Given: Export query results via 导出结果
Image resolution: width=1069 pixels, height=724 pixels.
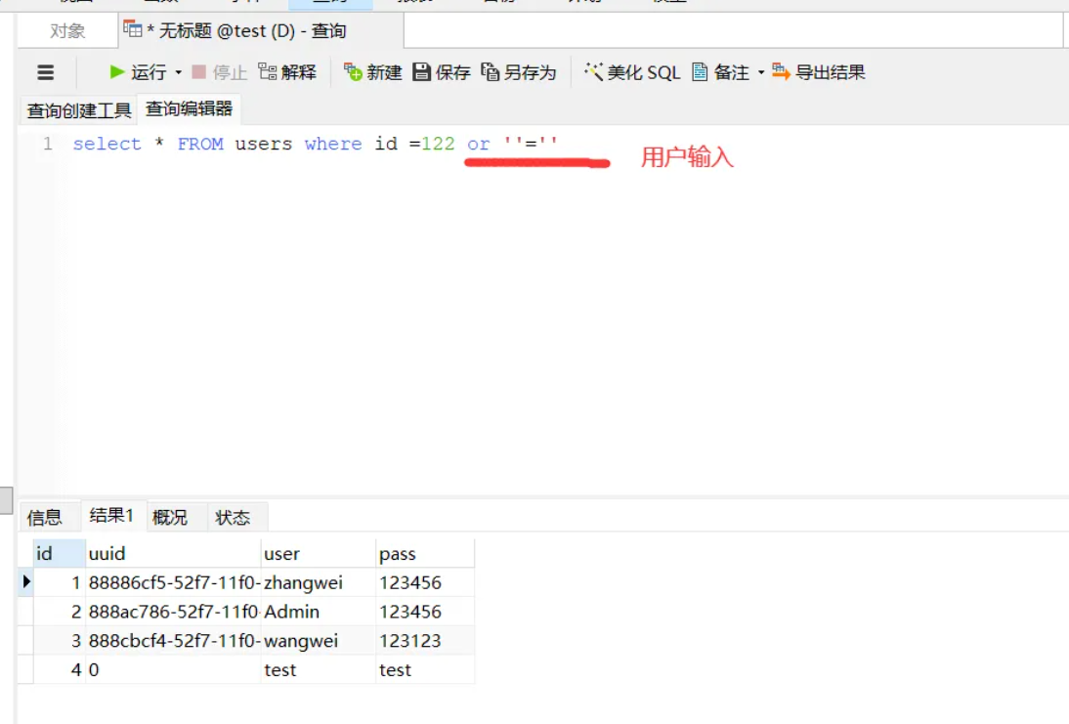Looking at the screenshot, I should point(824,71).
